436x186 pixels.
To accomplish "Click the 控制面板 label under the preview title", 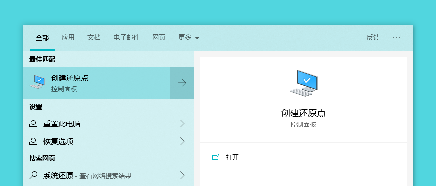I will (303, 125).
